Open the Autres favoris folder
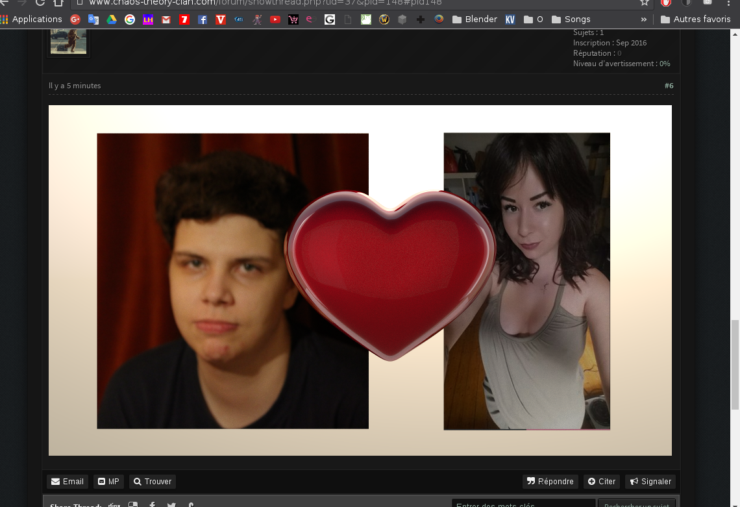Screen dimensions: 740x507 pyautogui.click(x=696, y=19)
